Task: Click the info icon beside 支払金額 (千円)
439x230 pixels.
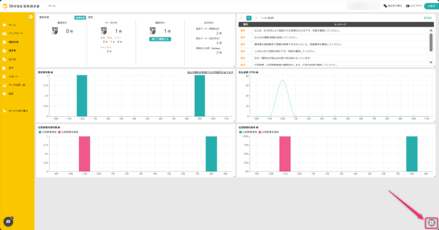Action: pyautogui.click(x=257, y=72)
